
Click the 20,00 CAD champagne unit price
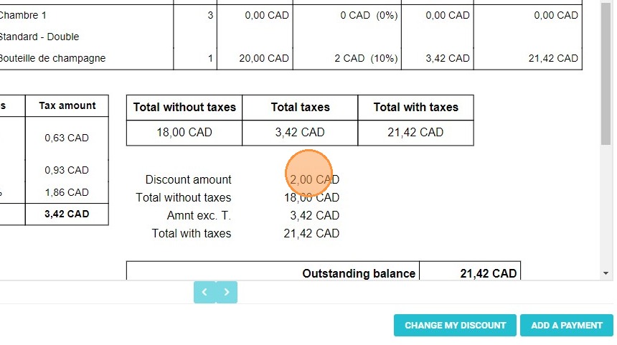tap(263, 58)
